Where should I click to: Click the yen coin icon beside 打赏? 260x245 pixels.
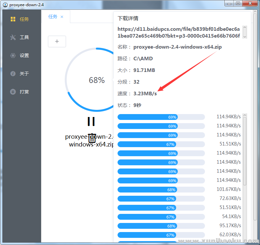(13, 92)
